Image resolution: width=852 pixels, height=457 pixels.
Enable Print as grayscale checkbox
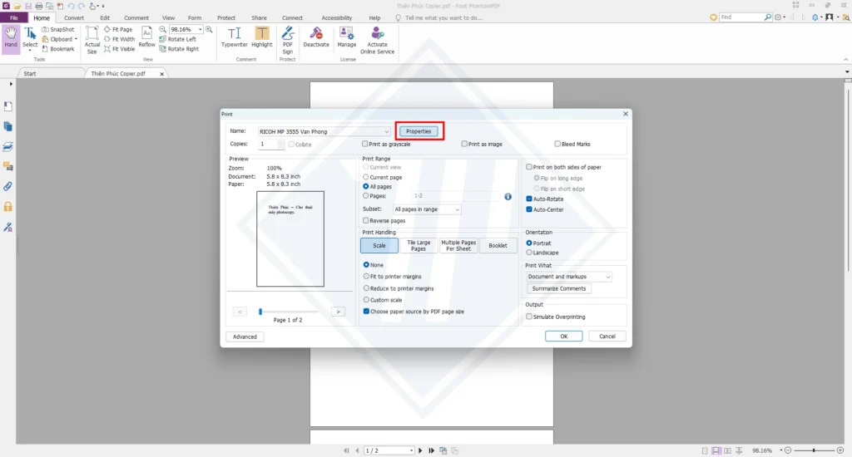tap(365, 144)
